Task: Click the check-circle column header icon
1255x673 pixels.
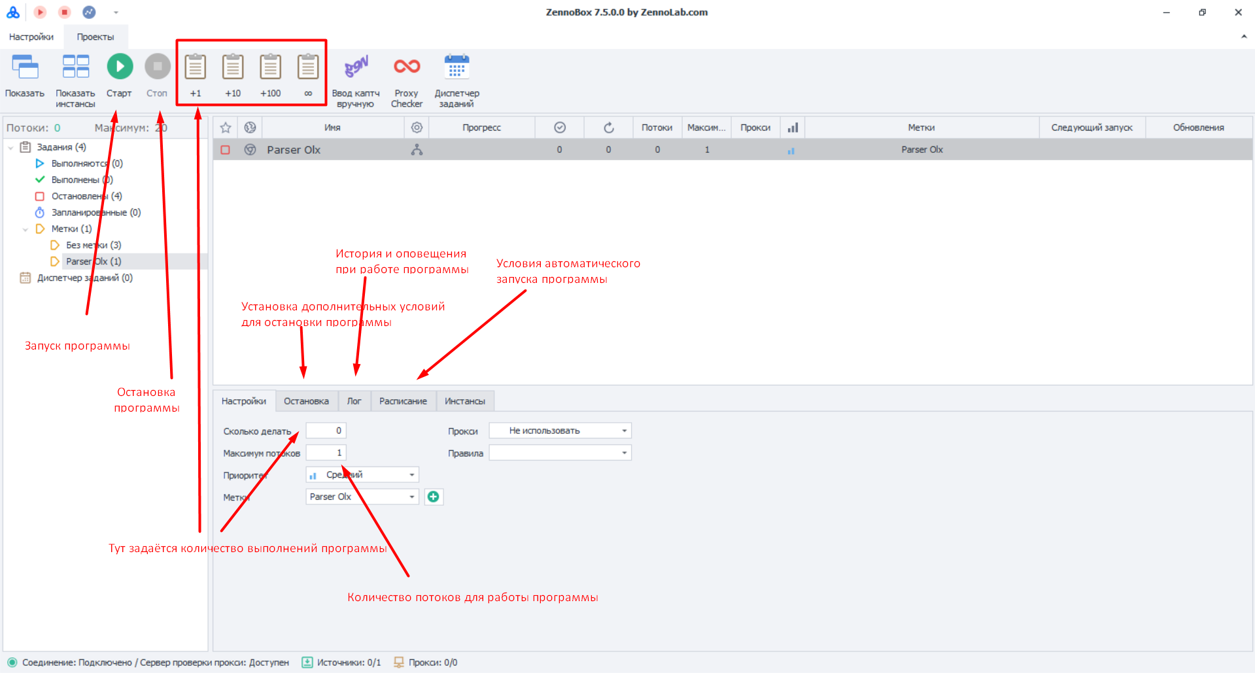Action: click(x=560, y=127)
